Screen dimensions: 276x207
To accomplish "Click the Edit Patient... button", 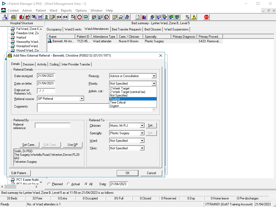I will coord(20,173).
